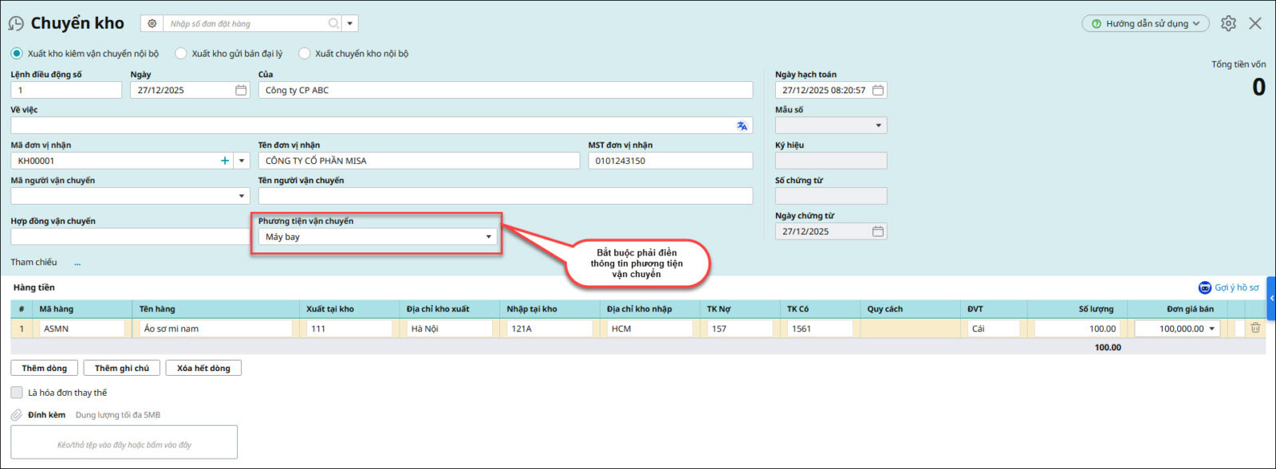Open Mã người vận chuyển dropdown
This screenshot has height=469, width=1276.
click(242, 196)
